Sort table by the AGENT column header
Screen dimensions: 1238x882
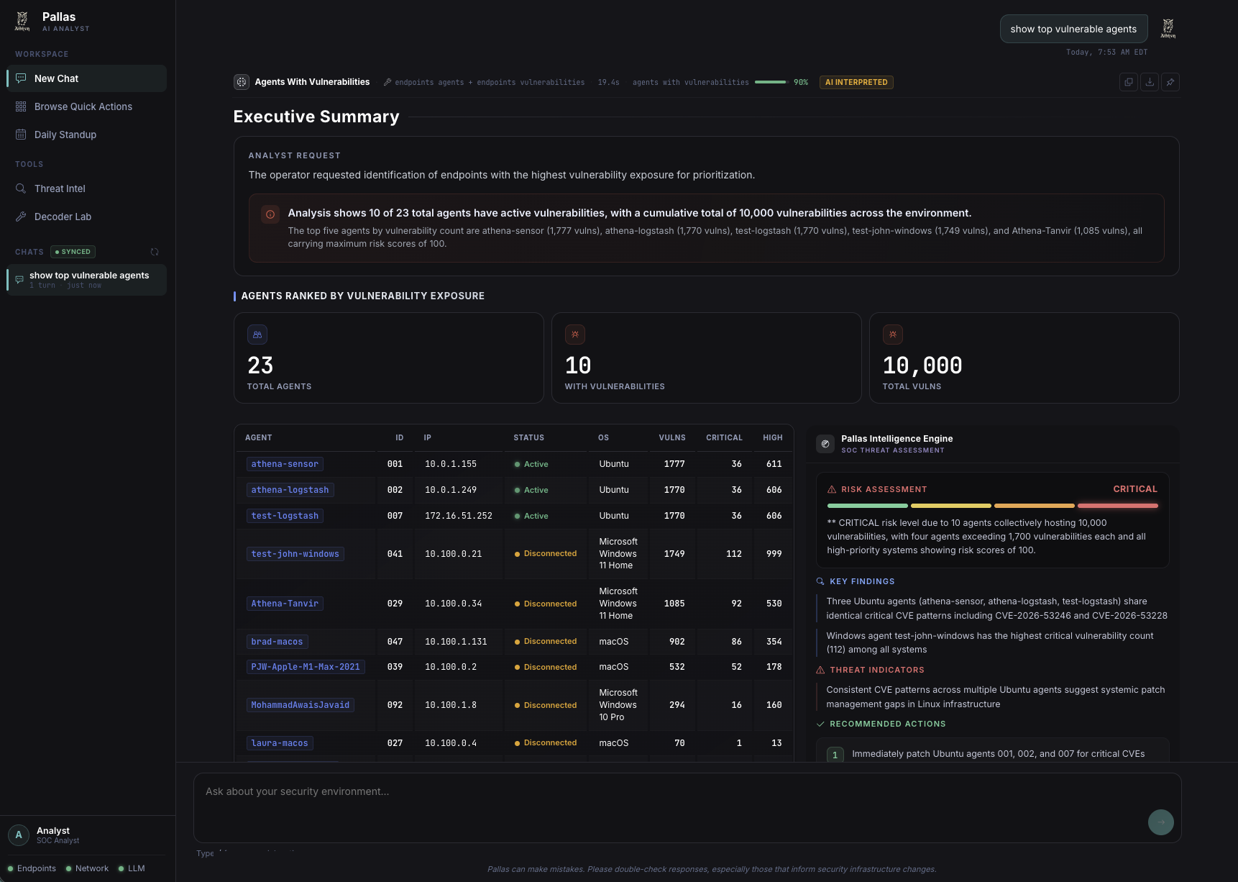[x=259, y=437]
